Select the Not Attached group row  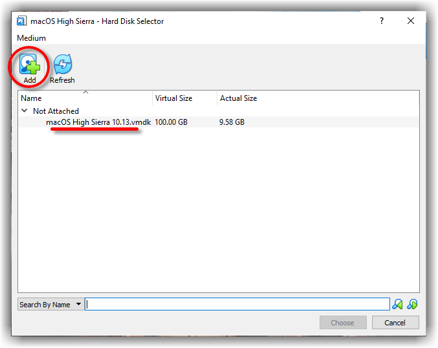(x=56, y=111)
